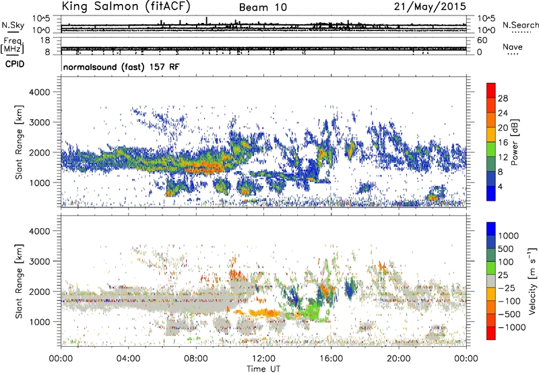Click the "4" label on Power colorbar
This screenshot has height=373, width=539.
(x=500, y=186)
